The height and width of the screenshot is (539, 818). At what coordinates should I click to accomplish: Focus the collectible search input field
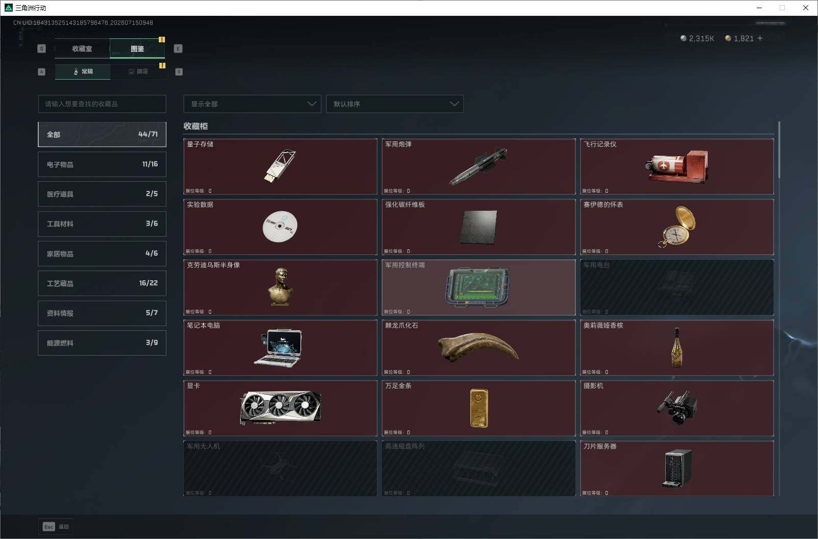point(102,104)
